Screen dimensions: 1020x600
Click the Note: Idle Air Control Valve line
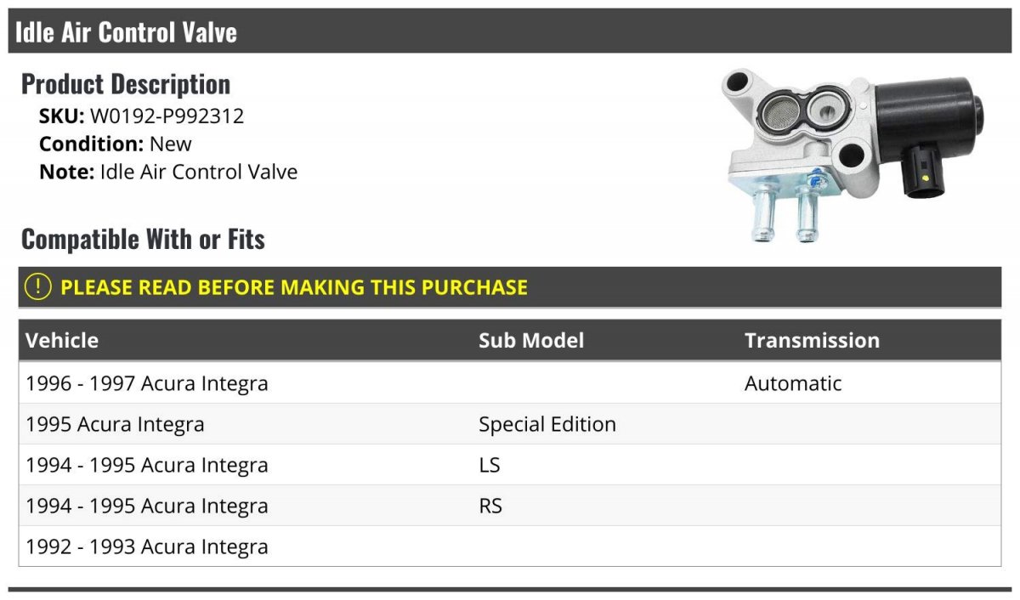click(168, 172)
